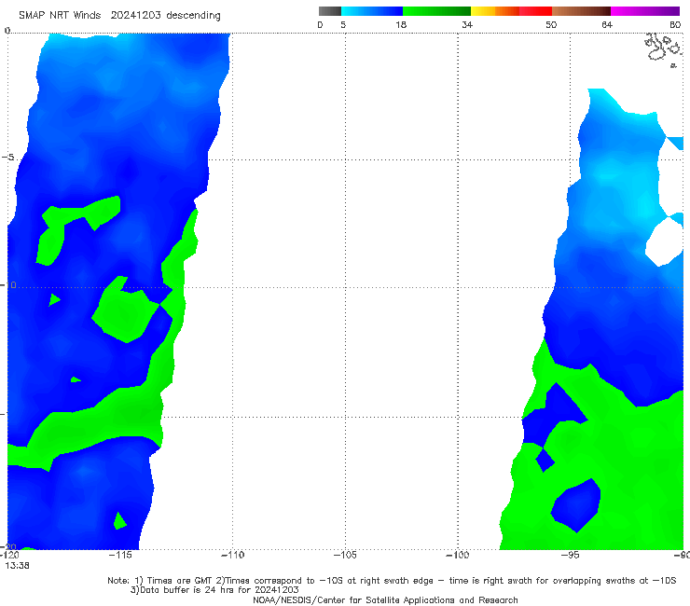Click the color bar label 34
This screenshot has width=690, height=606.
coord(467,24)
